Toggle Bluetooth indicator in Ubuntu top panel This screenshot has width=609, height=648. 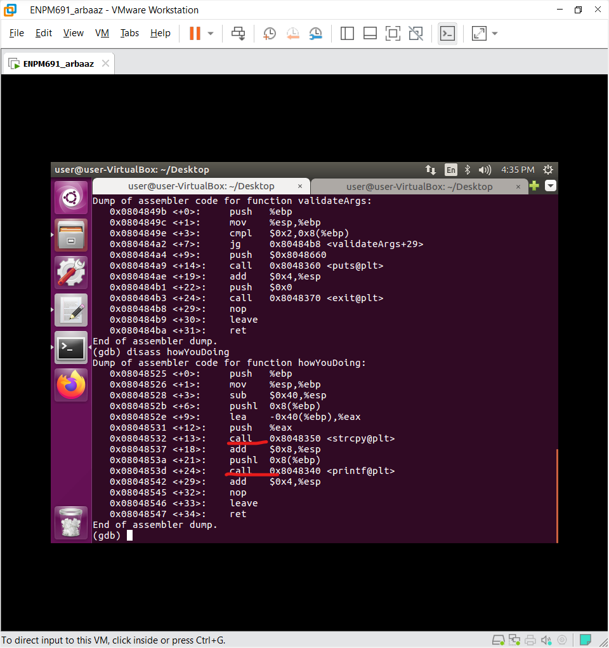[x=468, y=170]
